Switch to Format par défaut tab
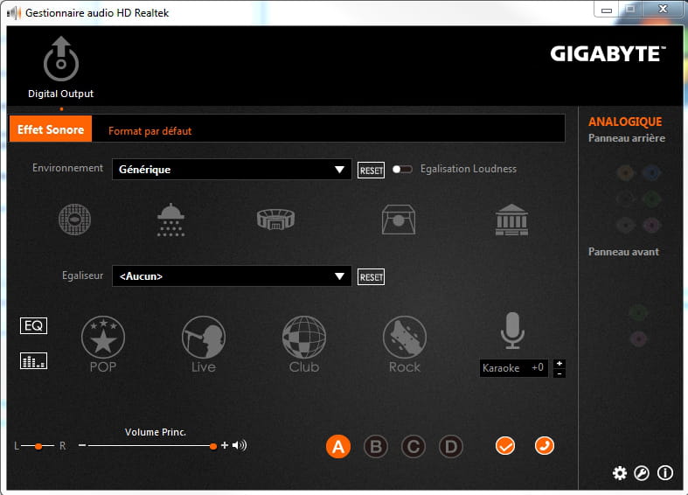 click(x=150, y=131)
